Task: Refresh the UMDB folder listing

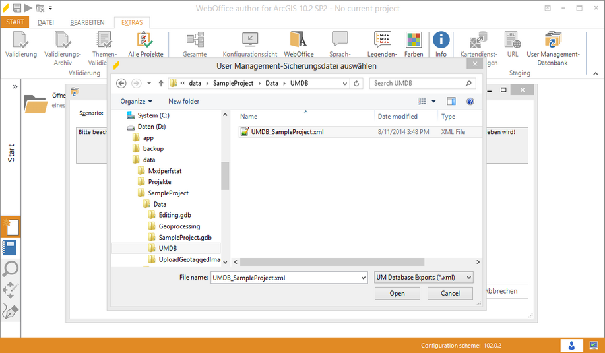Action: coord(356,83)
